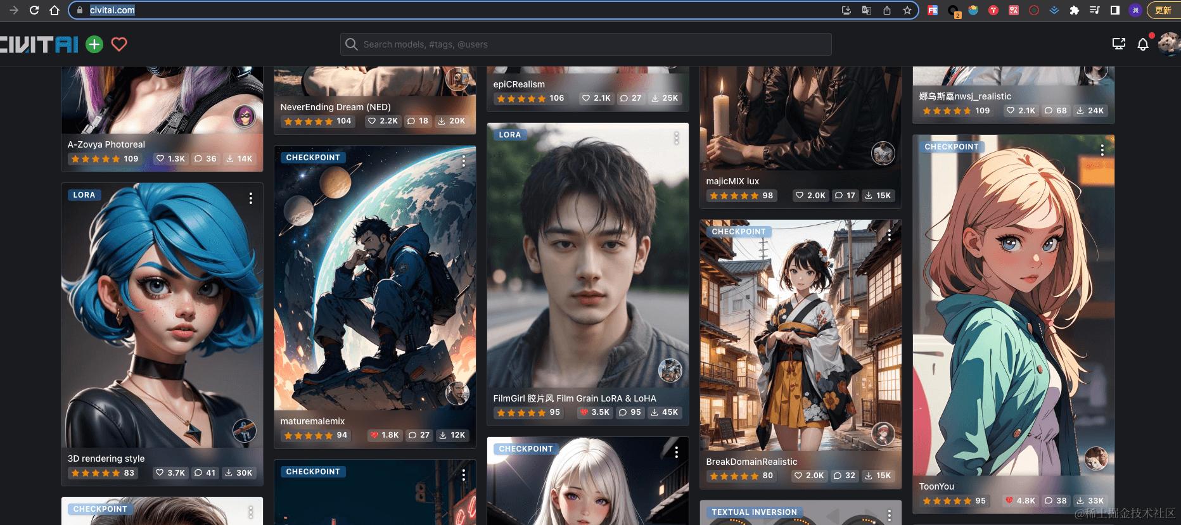Click the star rating 95 on ToonYou

954,500
